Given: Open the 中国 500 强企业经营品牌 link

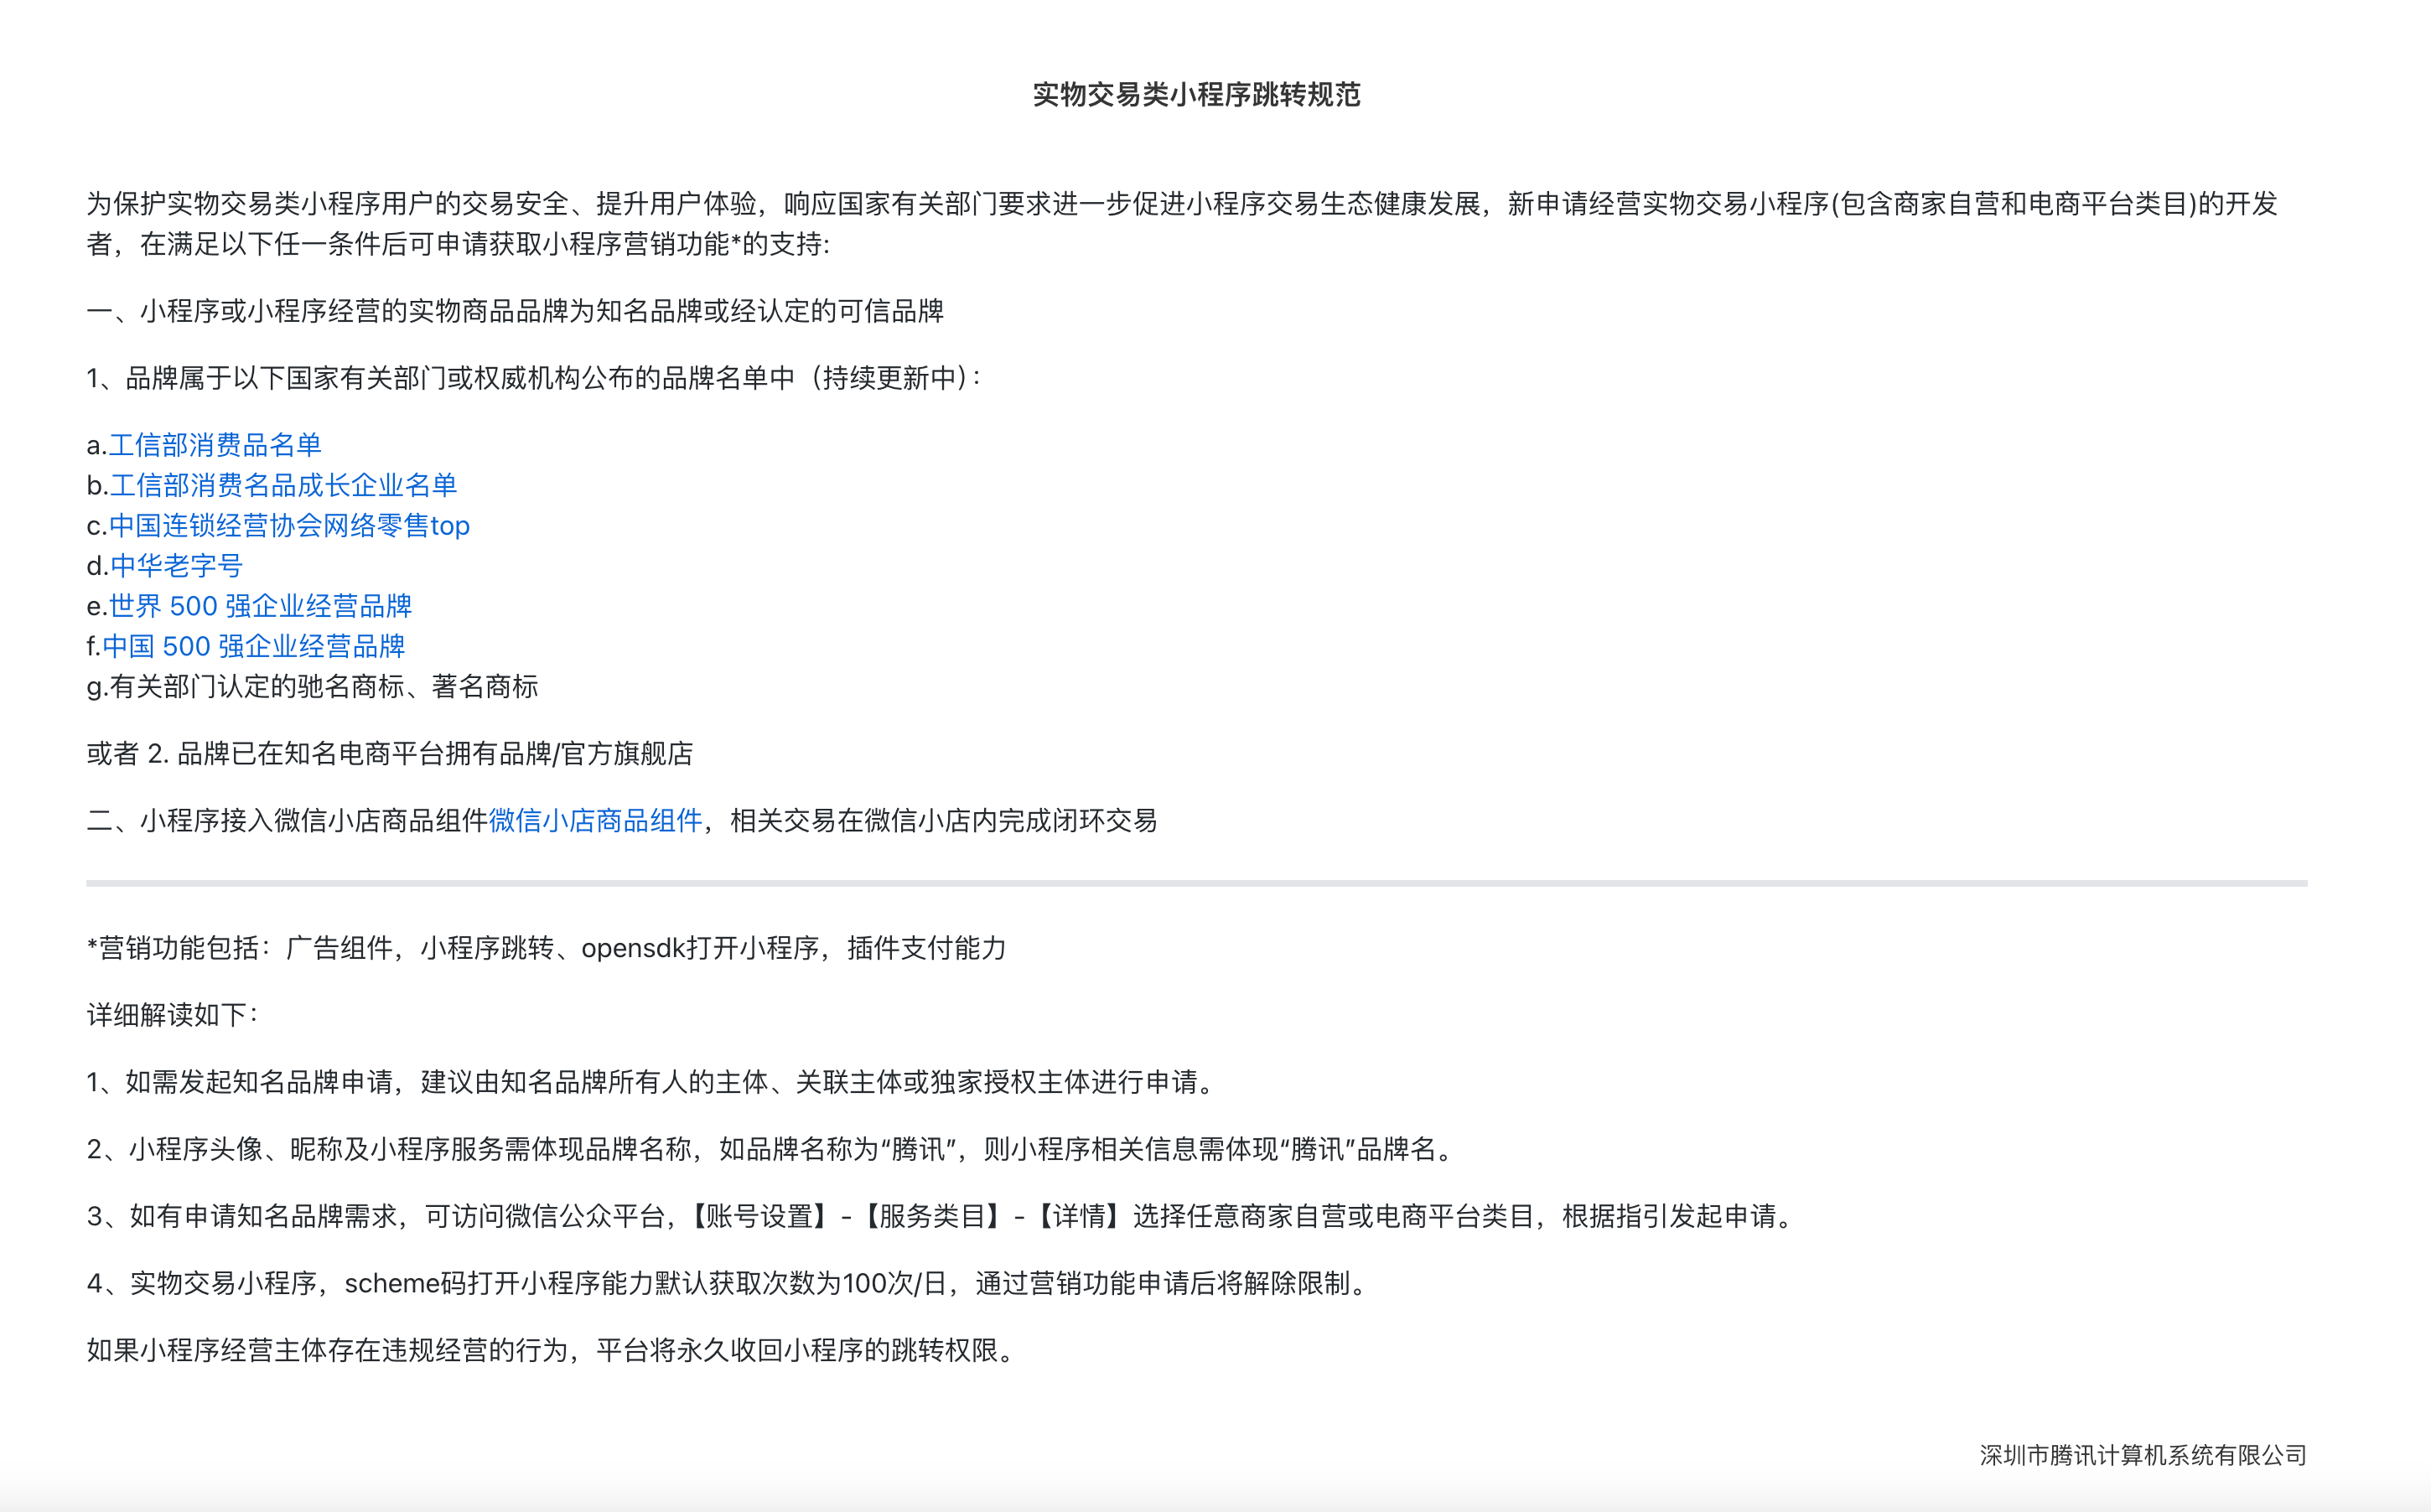Looking at the screenshot, I should 253,646.
